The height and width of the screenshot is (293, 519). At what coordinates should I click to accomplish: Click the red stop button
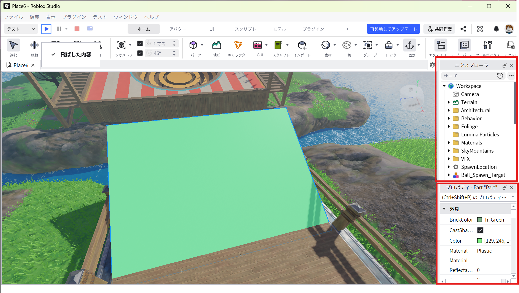pos(77,29)
